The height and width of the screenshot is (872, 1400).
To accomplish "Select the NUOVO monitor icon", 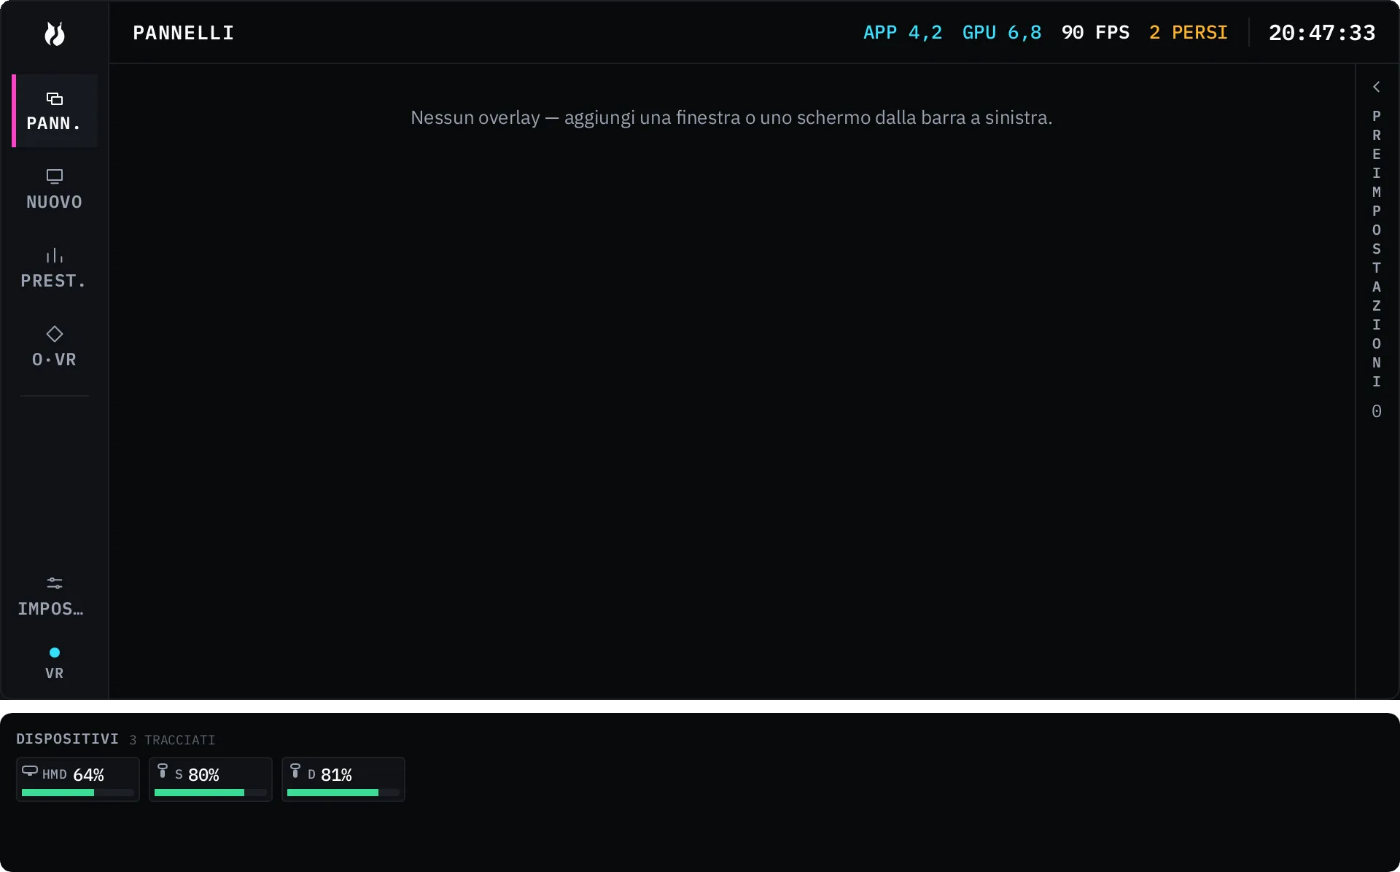I will [x=55, y=176].
